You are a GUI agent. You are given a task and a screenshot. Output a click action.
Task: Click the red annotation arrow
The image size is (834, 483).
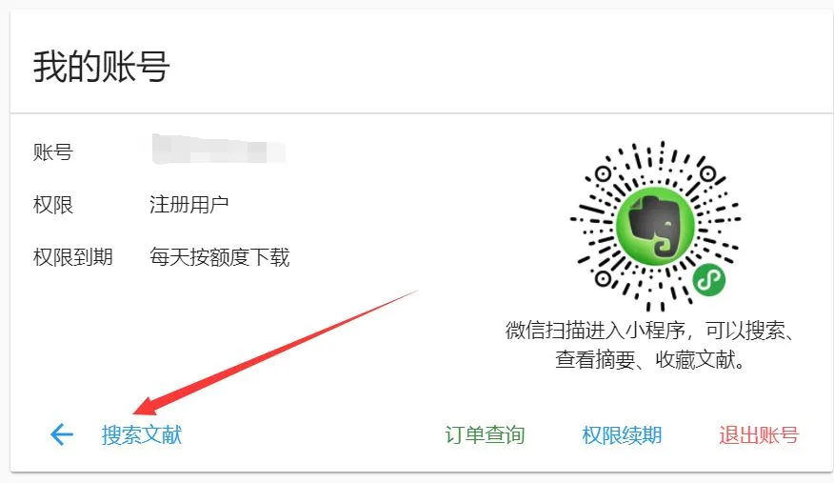coord(275,352)
